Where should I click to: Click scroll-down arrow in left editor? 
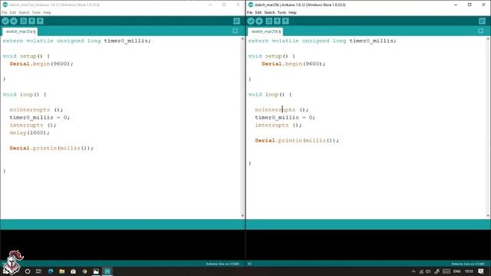point(242,215)
